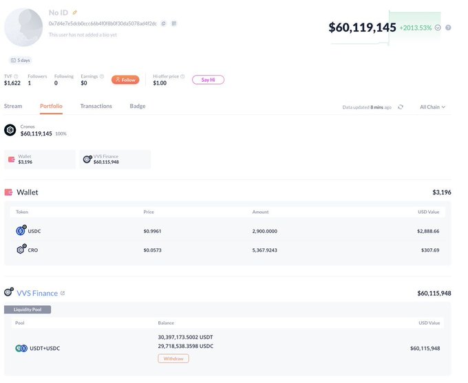Viewport: 468px width, 383px height.
Task: Follow this user
Action: tap(125, 80)
